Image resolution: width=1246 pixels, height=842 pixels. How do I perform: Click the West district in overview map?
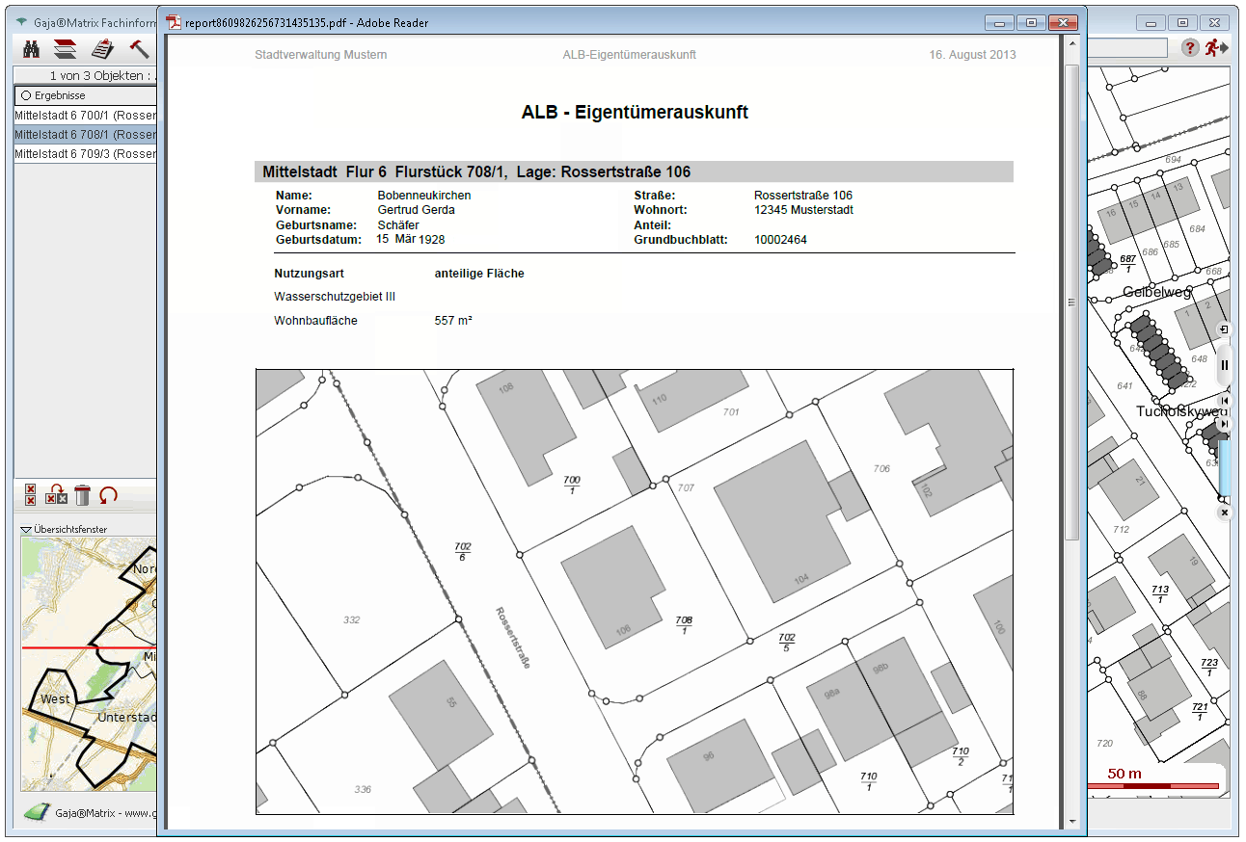click(x=55, y=698)
